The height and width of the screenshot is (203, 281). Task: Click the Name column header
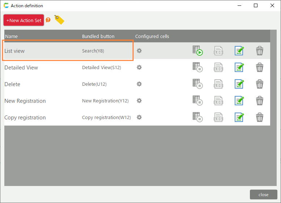11,36
